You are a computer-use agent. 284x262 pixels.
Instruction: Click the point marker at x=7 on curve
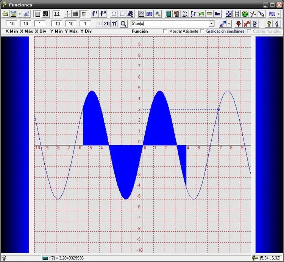(x=218, y=109)
